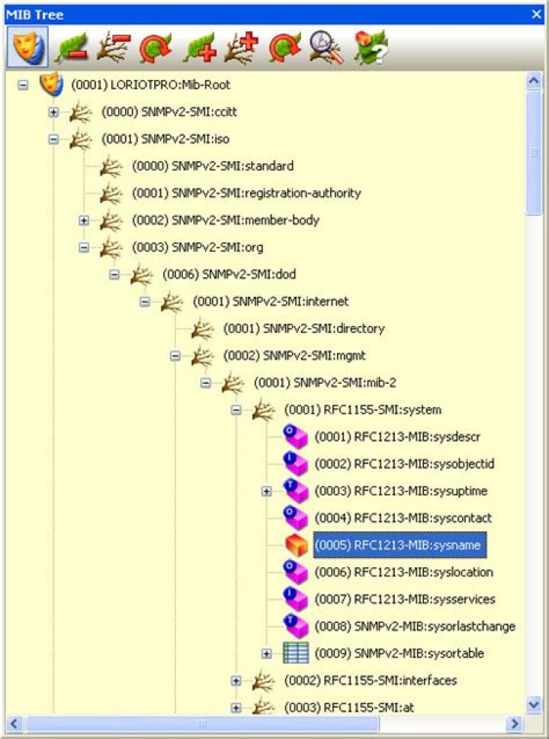Expand the SNMPv2-SMI:member-body node
This screenshot has height=739, width=549.
click(84, 221)
